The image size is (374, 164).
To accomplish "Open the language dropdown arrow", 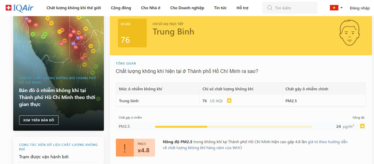I will [341, 8].
